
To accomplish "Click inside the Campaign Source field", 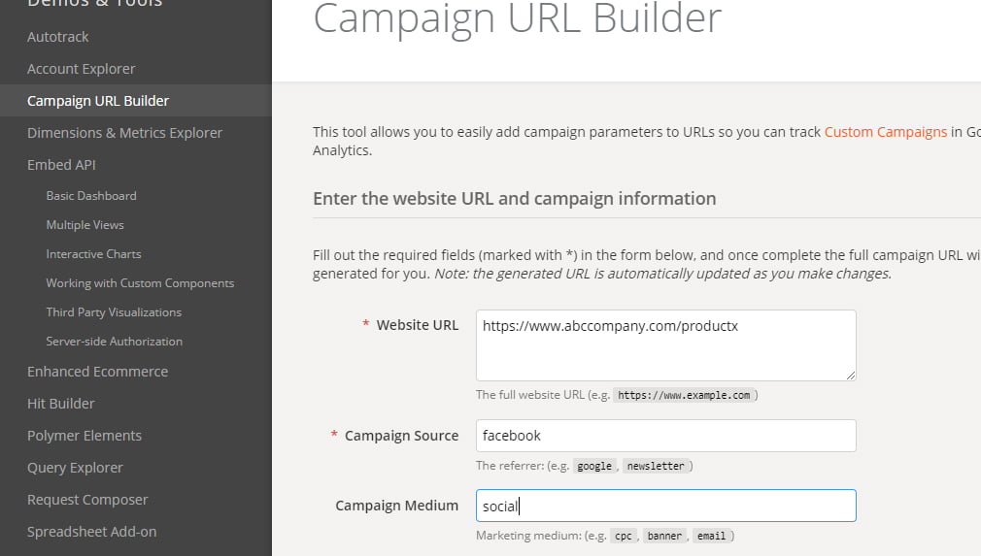I will [x=665, y=436].
